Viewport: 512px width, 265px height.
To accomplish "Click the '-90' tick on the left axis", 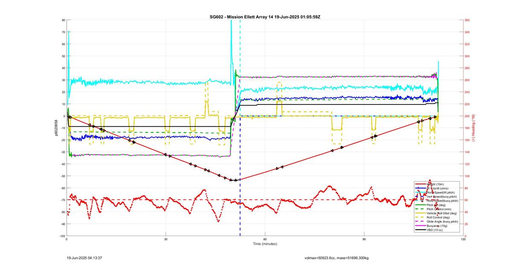I will pyautogui.click(x=63, y=224).
